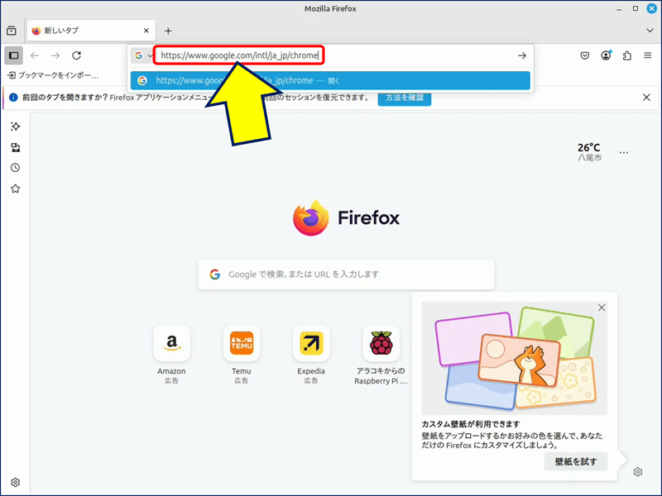Click the info icon in notification bar
Screen dimensions: 662x496
pos(13,98)
